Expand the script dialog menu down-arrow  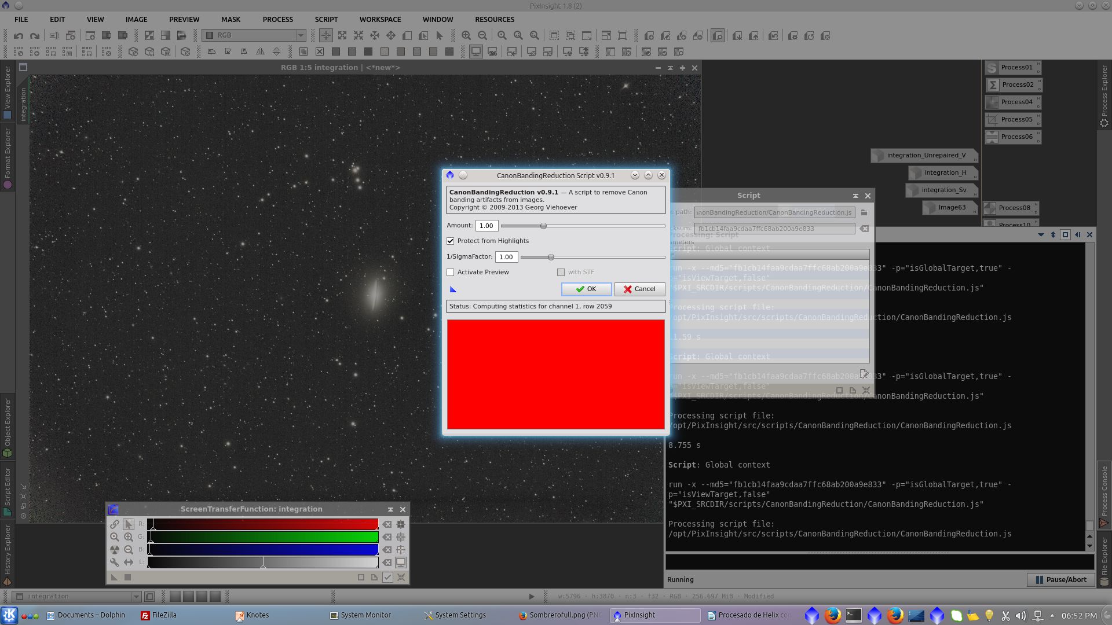pyautogui.click(x=635, y=175)
